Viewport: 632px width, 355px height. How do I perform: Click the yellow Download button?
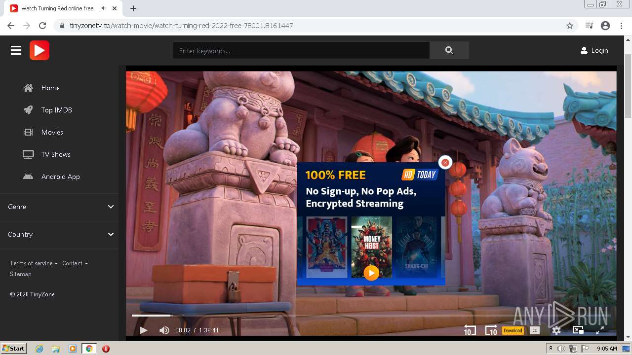click(513, 330)
